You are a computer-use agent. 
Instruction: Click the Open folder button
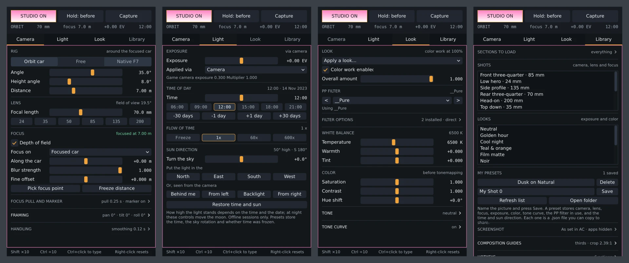click(x=583, y=201)
